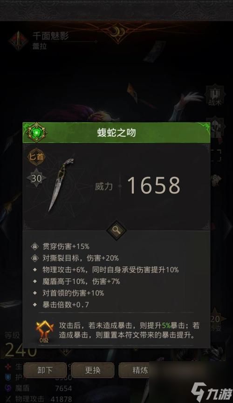Tap the hero class emblem near 千面魅影
Screen dimensions: 233x403
click(x=18, y=41)
